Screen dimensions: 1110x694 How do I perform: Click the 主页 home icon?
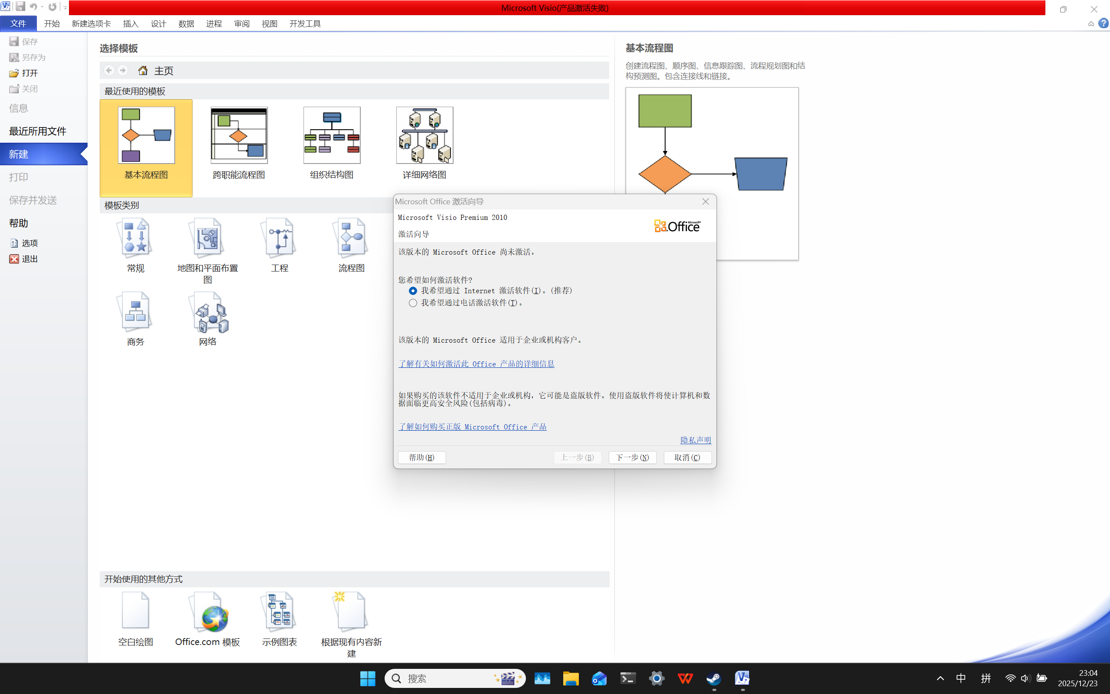coord(143,71)
